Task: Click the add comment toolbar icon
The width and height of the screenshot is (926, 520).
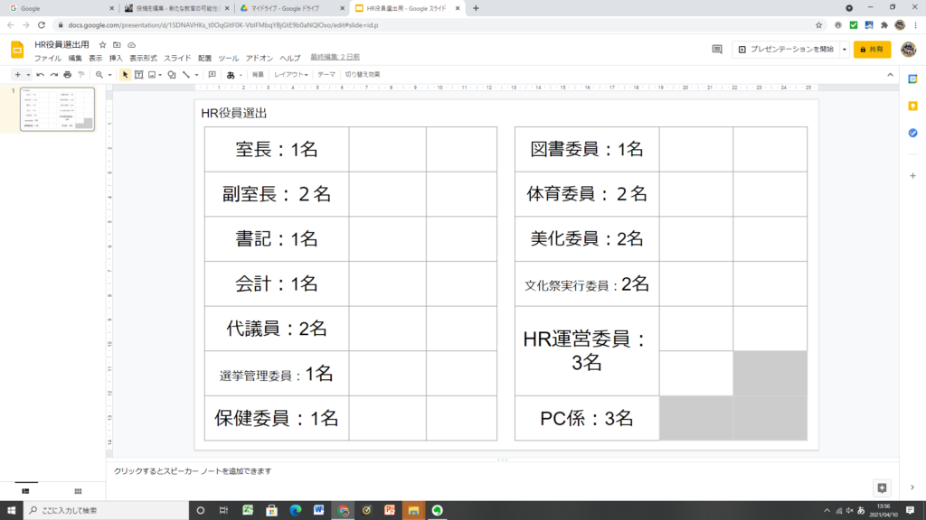Action: click(x=212, y=75)
